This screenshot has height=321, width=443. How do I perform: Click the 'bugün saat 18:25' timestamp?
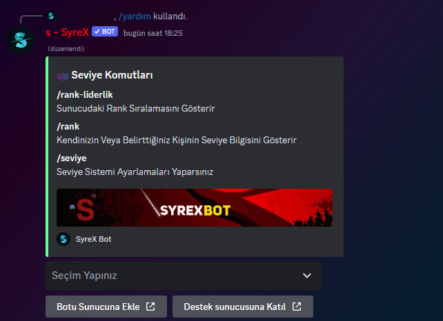tap(153, 33)
